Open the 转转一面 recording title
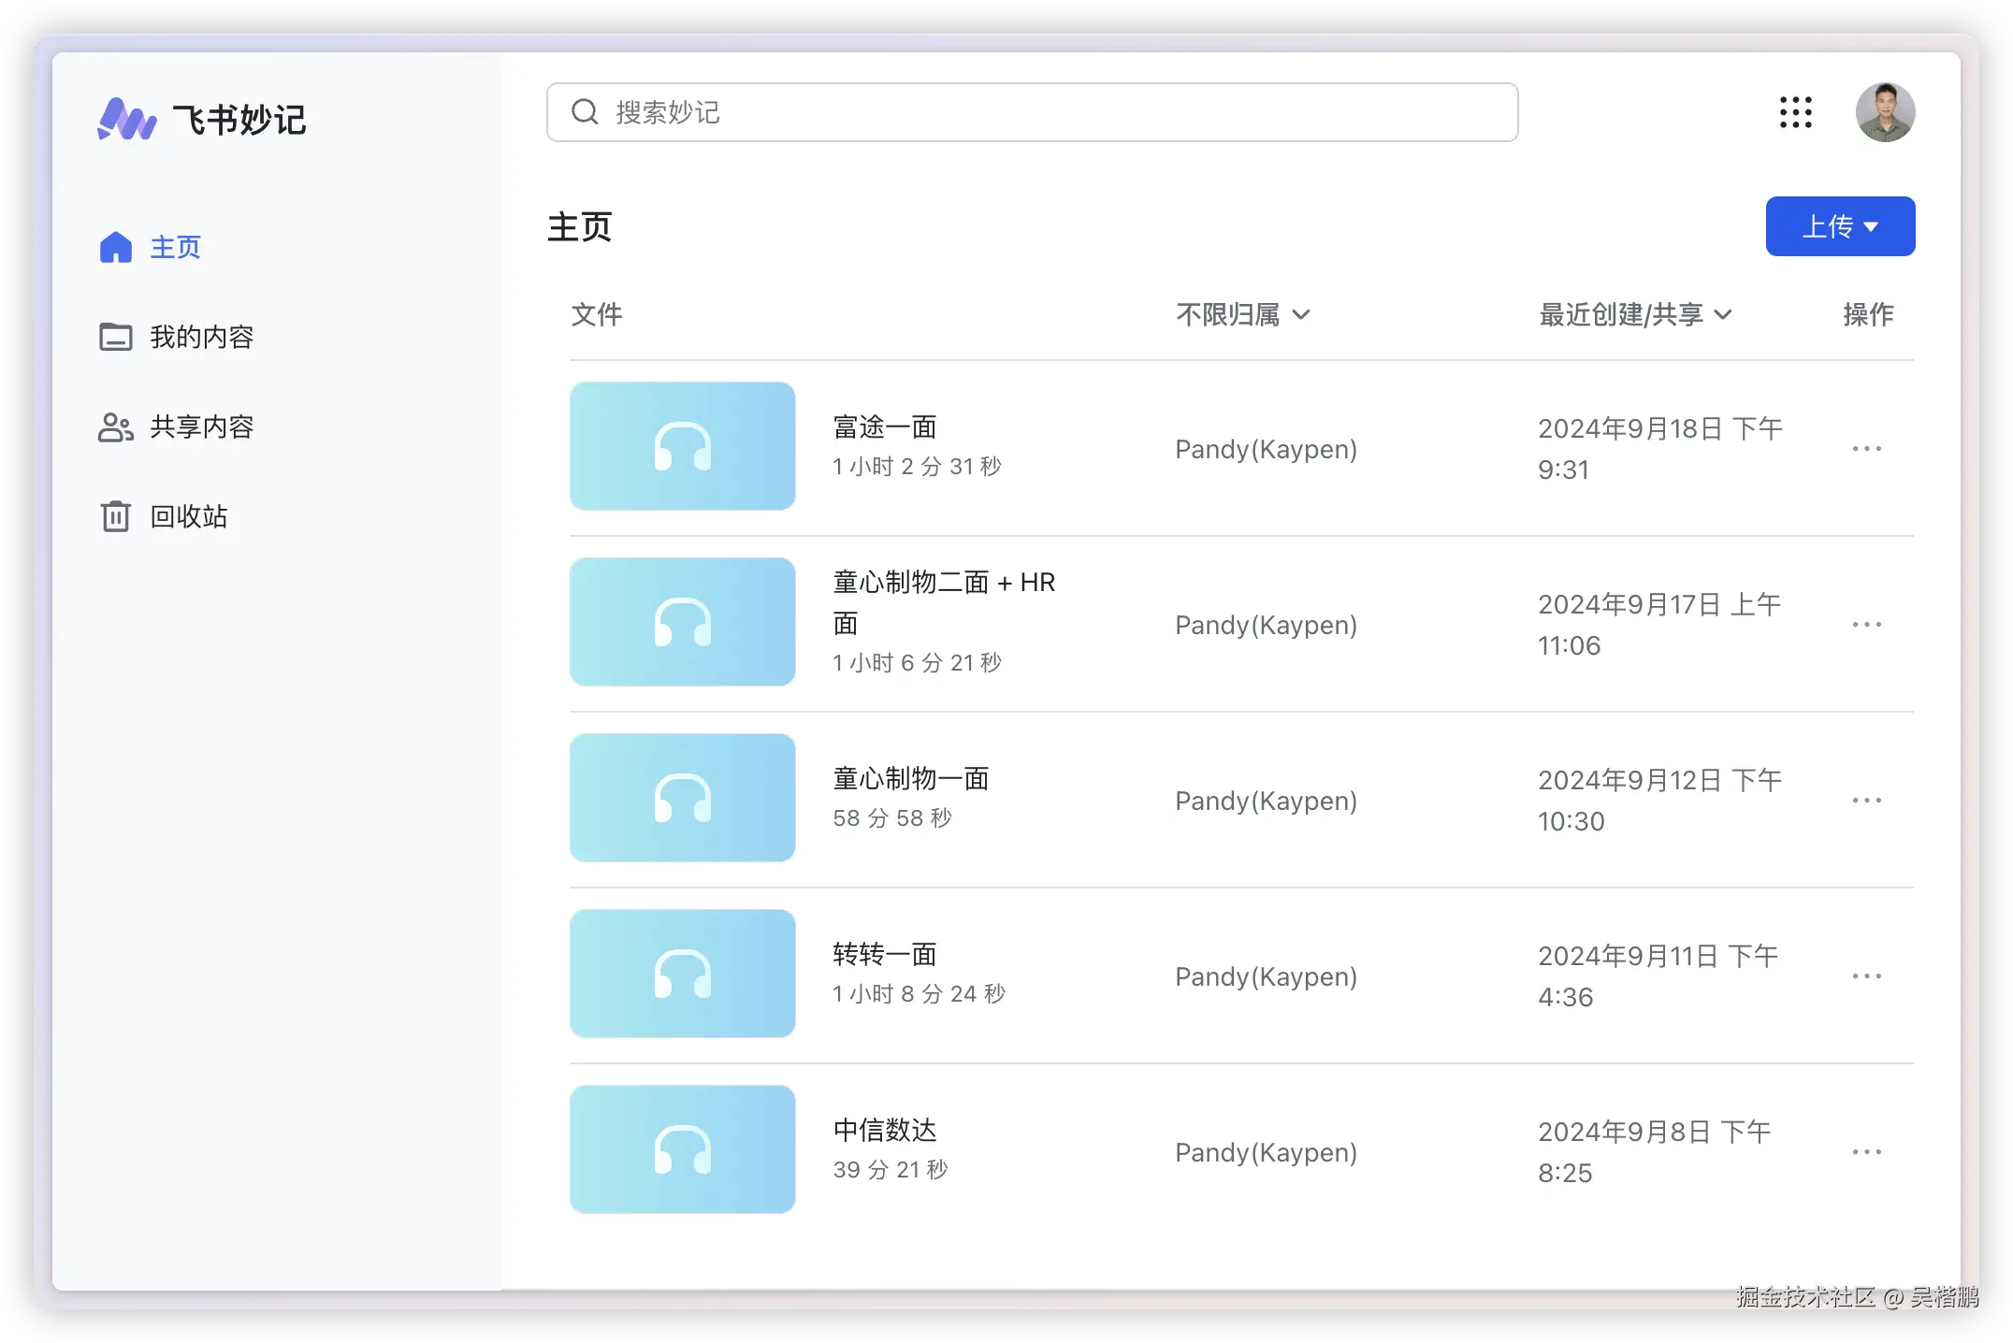The width and height of the screenshot is (2013, 1343). (x=885, y=955)
